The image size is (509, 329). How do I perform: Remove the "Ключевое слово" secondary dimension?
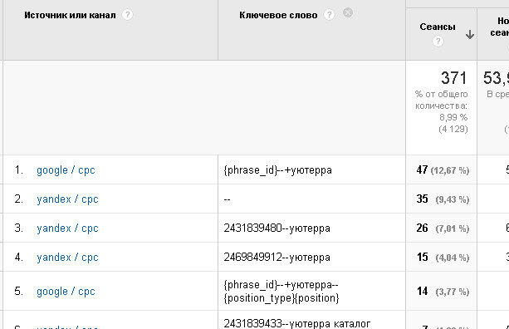click(x=348, y=12)
